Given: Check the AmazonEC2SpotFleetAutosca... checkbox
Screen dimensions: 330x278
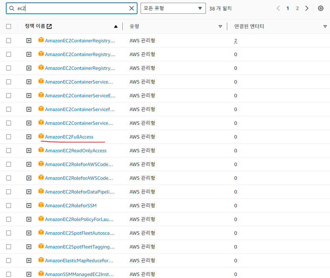Looking at the screenshot, I should pyautogui.click(x=9, y=233).
